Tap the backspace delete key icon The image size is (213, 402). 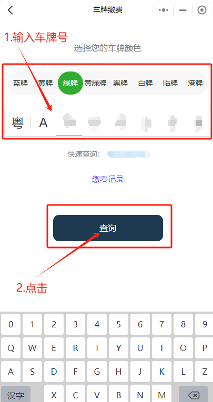click(194, 395)
